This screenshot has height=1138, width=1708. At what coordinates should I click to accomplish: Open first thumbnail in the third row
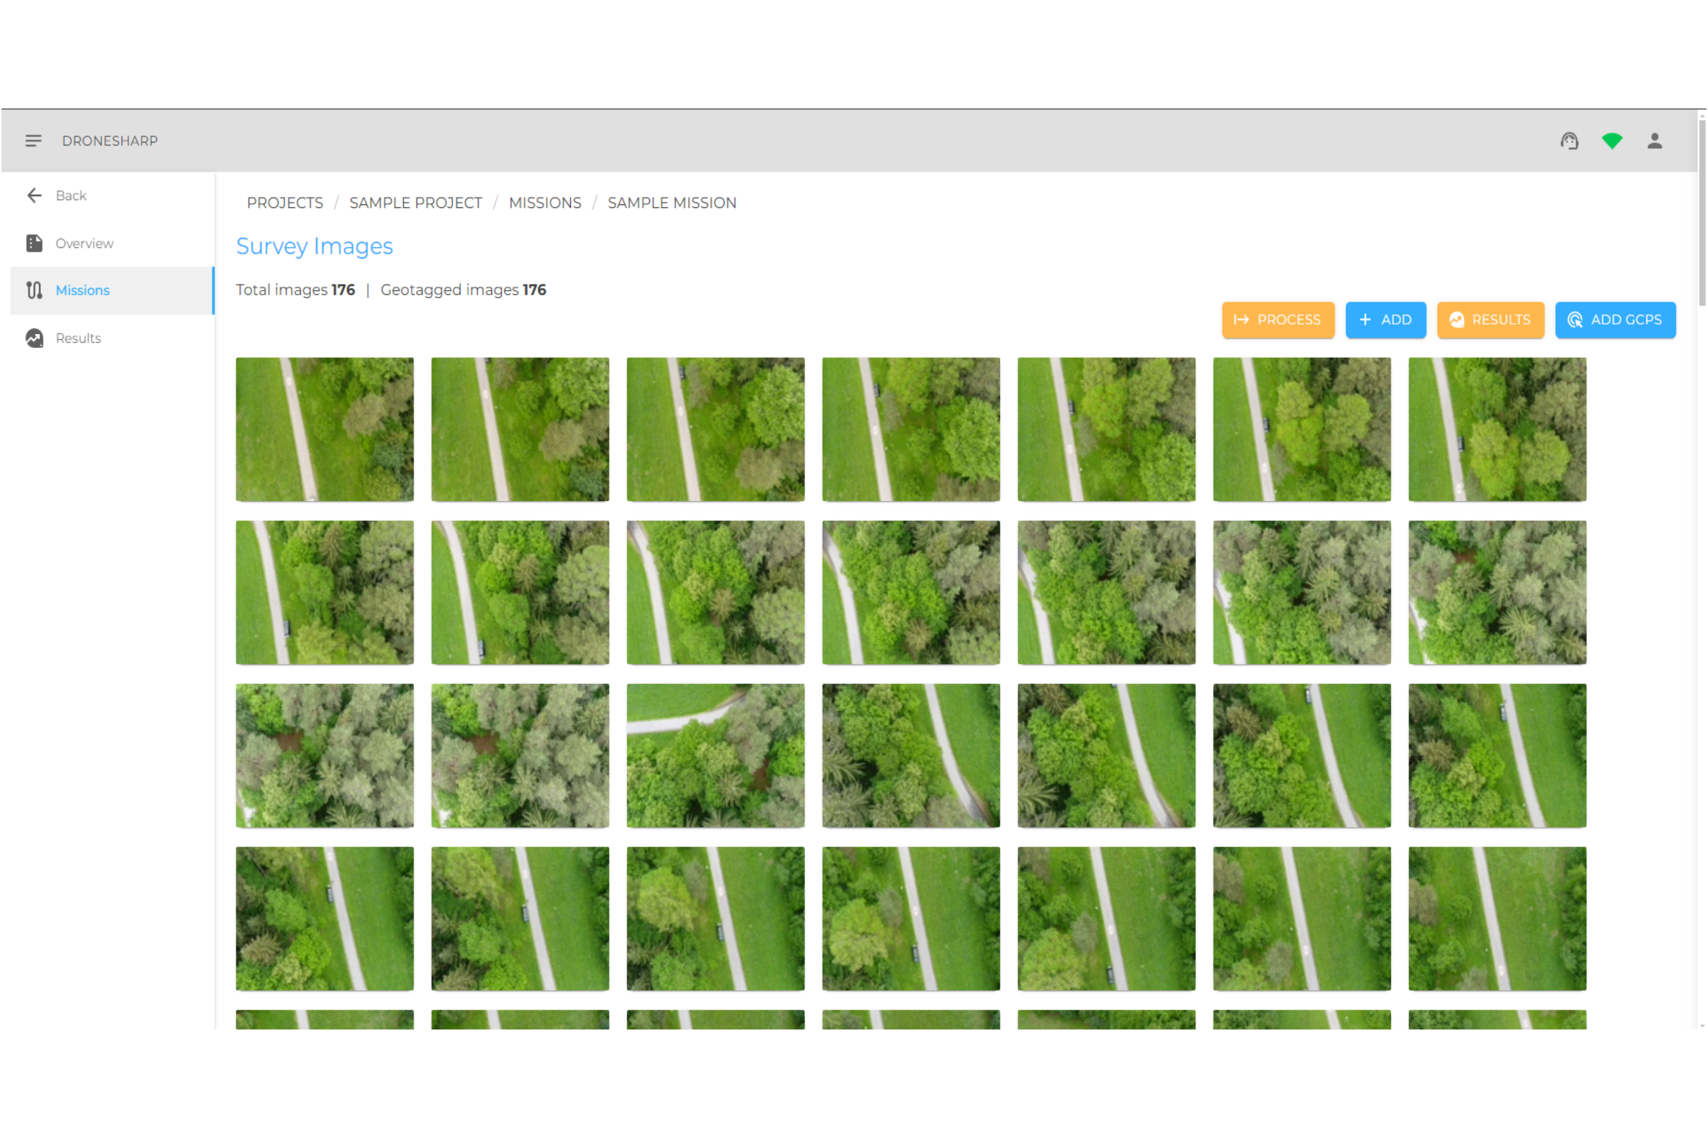(x=325, y=756)
